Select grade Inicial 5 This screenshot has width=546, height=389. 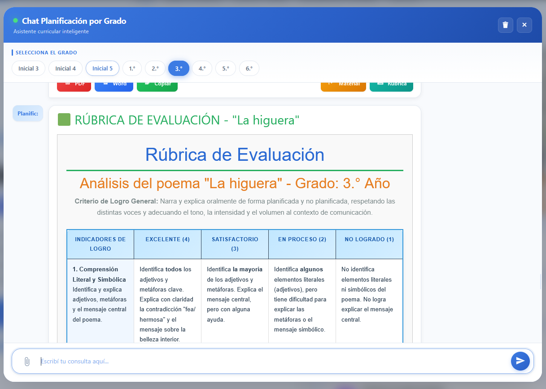102,68
